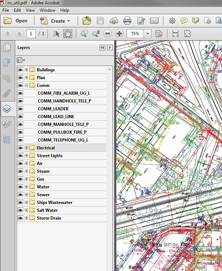222x271 pixels.
Task: Click the Layers pane right-arrow button
Action: point(110,48)
